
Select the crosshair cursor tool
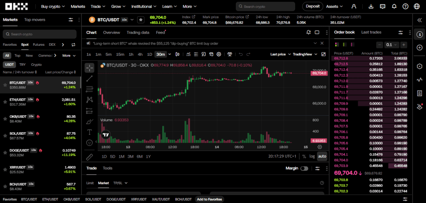(x=90, y=68)
